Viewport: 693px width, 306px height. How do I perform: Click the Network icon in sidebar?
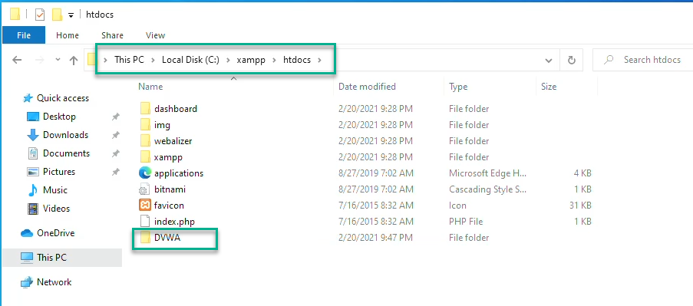[x=27, y=282]
